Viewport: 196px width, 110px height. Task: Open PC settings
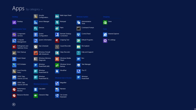tap(109, 41)
